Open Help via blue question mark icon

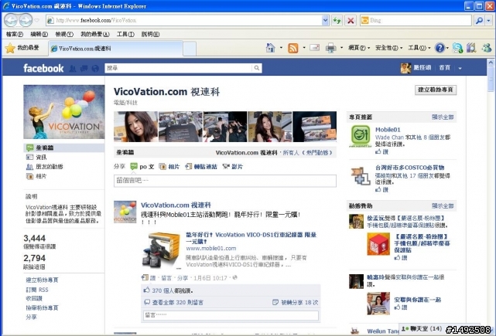pyautogui.click(x=440, y=48)
